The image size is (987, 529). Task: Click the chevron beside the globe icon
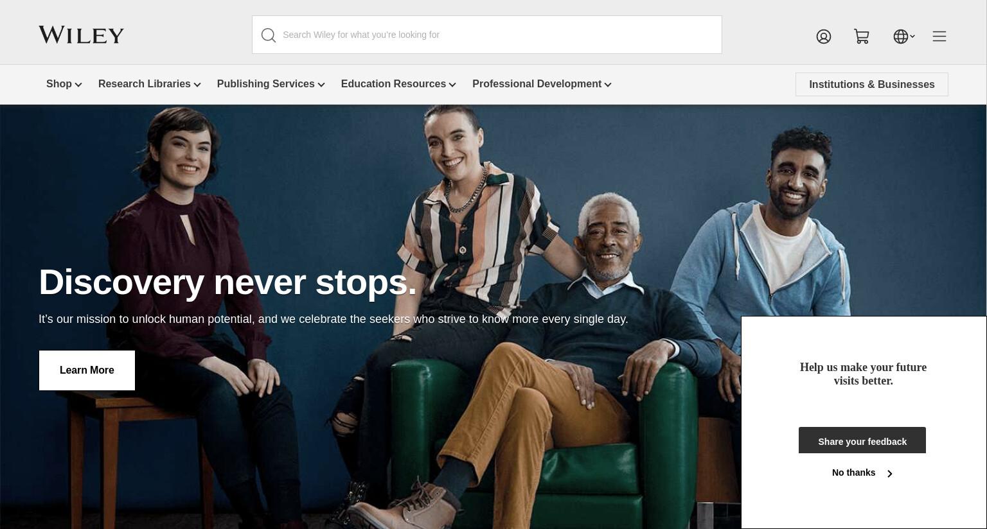[912, 37]
